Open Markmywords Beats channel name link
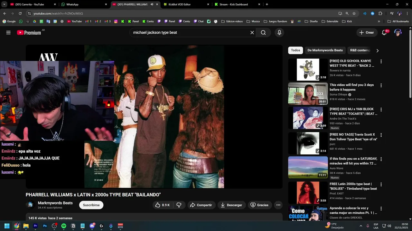The height and width of the screenshot is (231, 412). point(55,203)
